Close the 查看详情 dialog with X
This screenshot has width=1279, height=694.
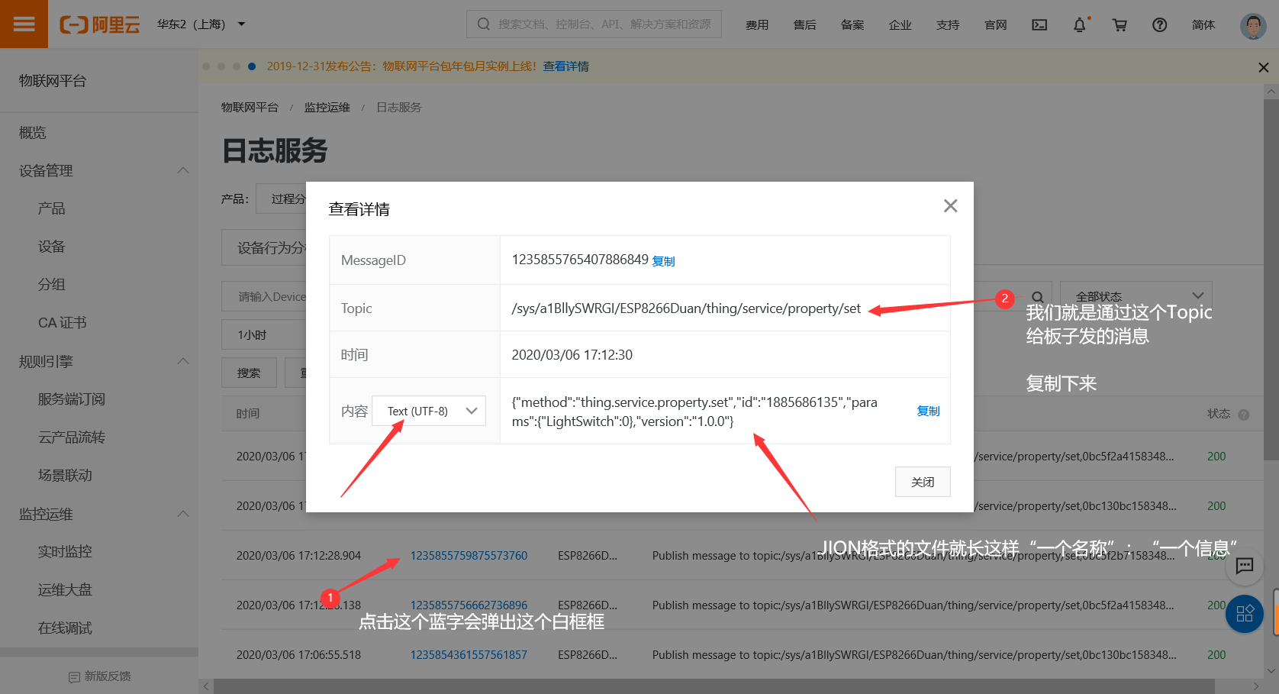pos(950,205)
